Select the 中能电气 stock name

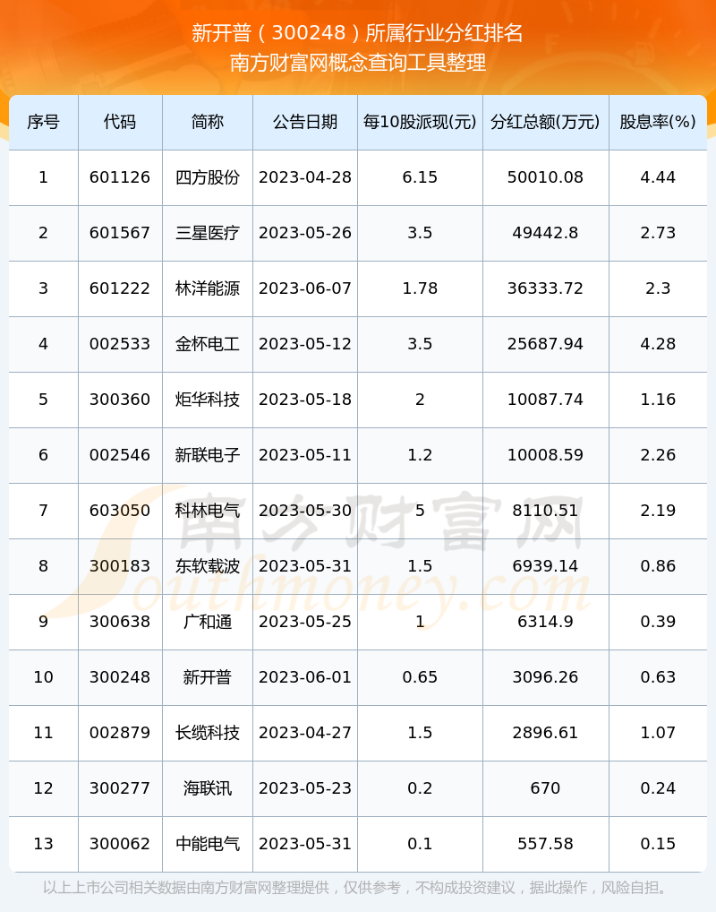208,844
